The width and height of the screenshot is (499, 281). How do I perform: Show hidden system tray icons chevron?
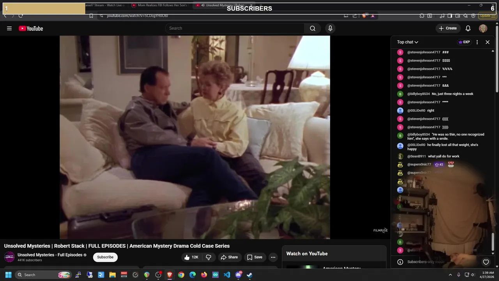450,275
